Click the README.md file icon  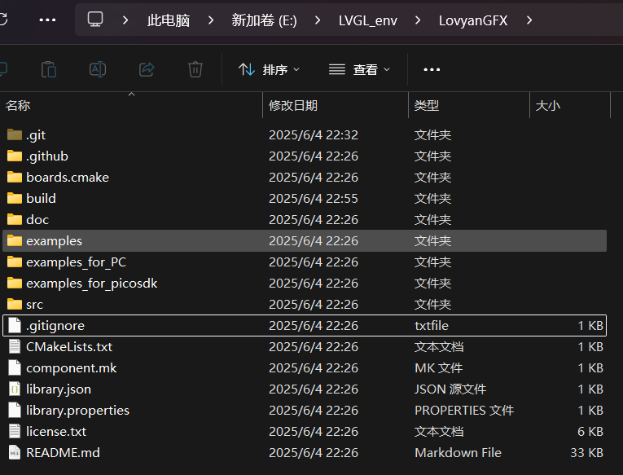(15, 452)
